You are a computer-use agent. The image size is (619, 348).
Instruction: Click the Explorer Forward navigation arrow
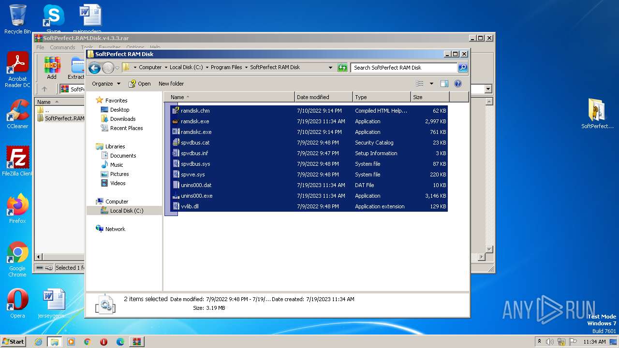point(108,68)
